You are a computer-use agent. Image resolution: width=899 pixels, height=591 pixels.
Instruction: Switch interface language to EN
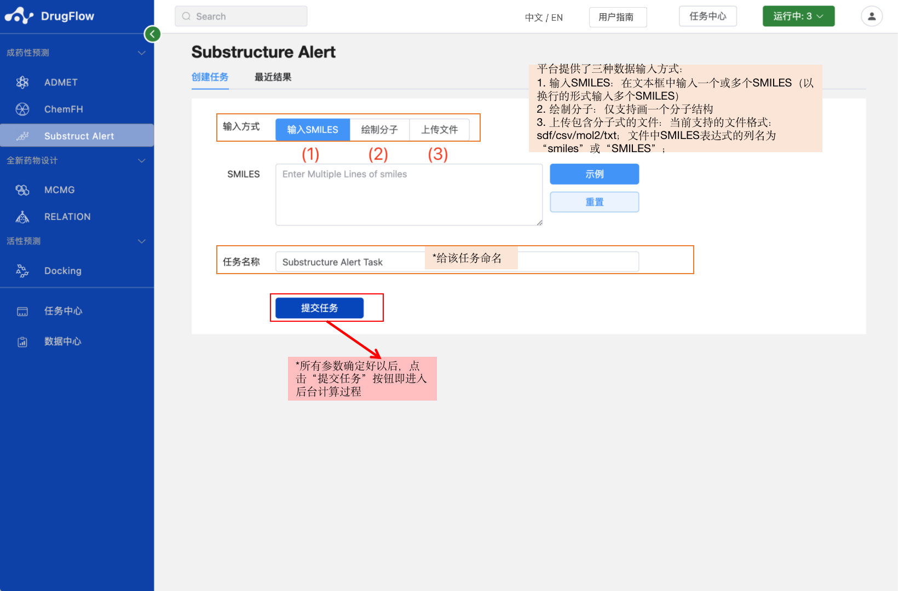tap(557, 17)
